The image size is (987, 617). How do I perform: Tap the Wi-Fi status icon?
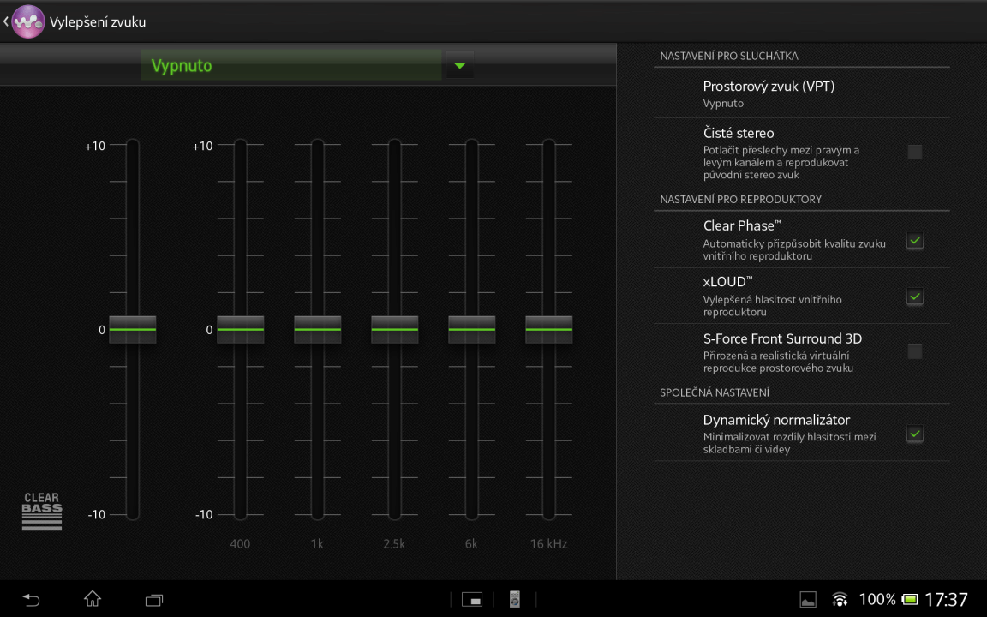pos(840,599)
